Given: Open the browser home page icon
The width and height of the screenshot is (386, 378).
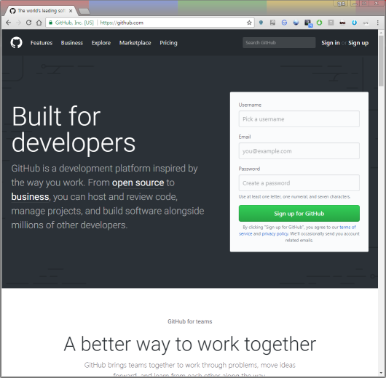Looking at the screenshot, I should pos(39,23).
